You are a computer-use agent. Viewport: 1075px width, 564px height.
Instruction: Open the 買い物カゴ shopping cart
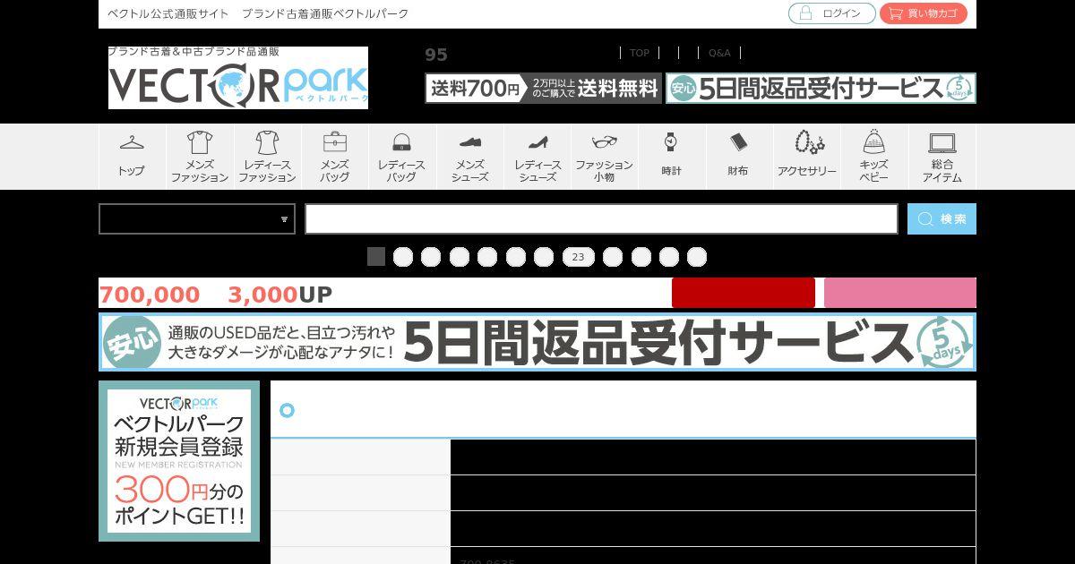924,13
